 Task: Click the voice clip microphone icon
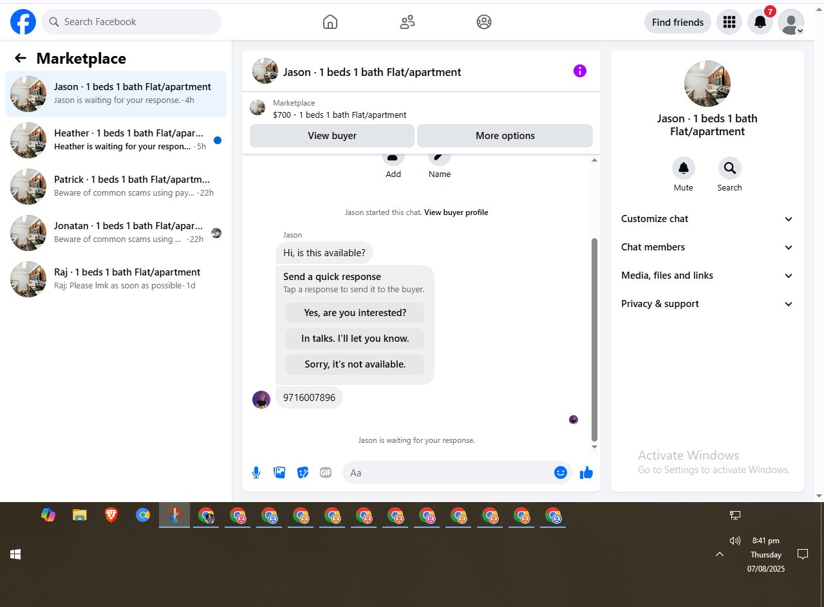click(256, 473)
